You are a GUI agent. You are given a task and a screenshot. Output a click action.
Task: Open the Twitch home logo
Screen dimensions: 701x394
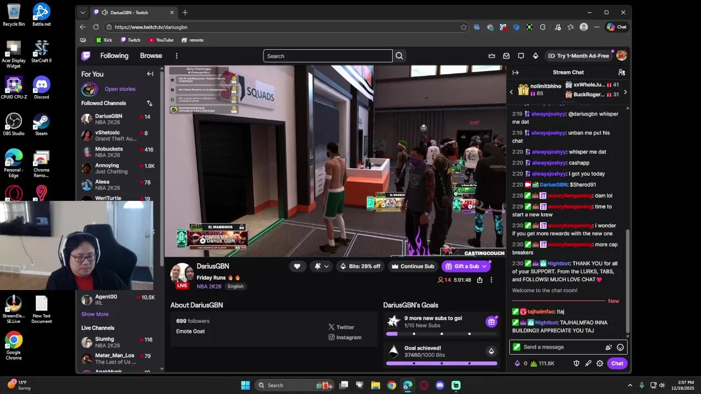pyautogui.click(x=86, y=56)
